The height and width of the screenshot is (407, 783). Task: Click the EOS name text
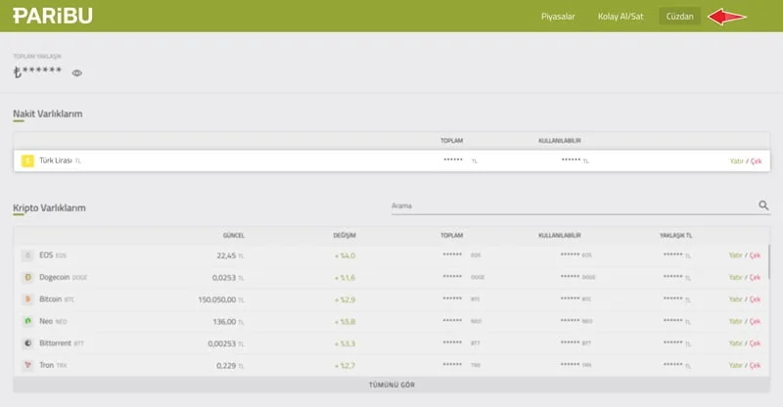[46, 255]
